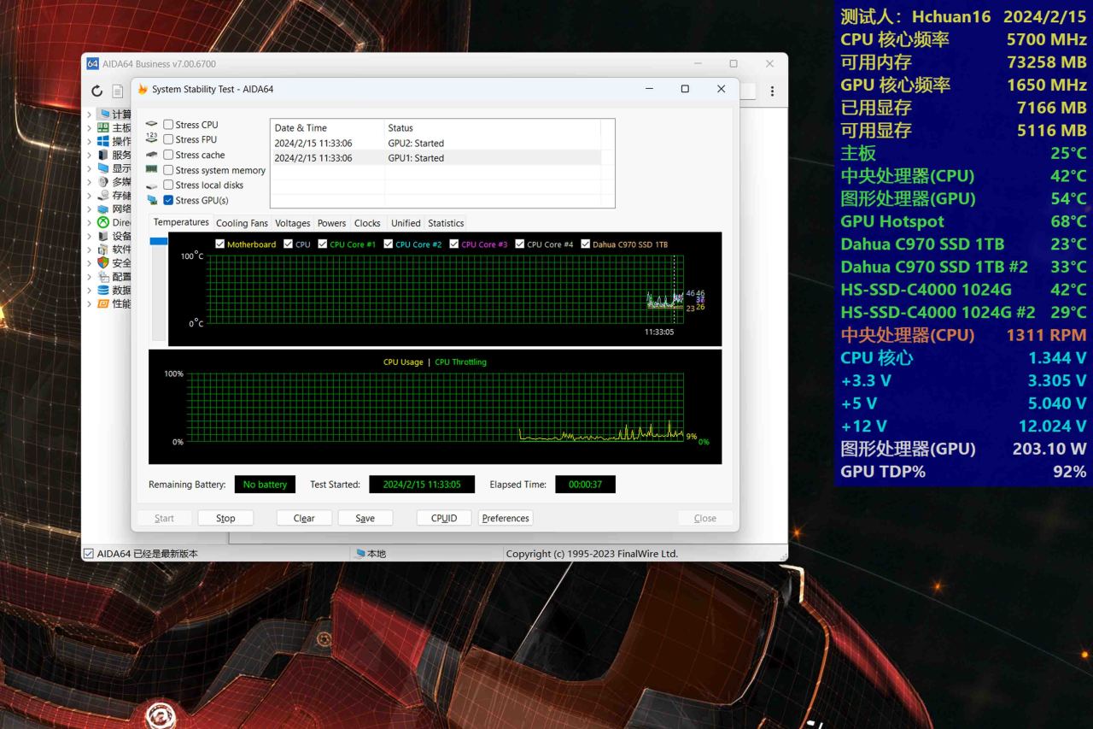
Task: Enable the Stress CPU checkbox
Action: click(168, 125)
